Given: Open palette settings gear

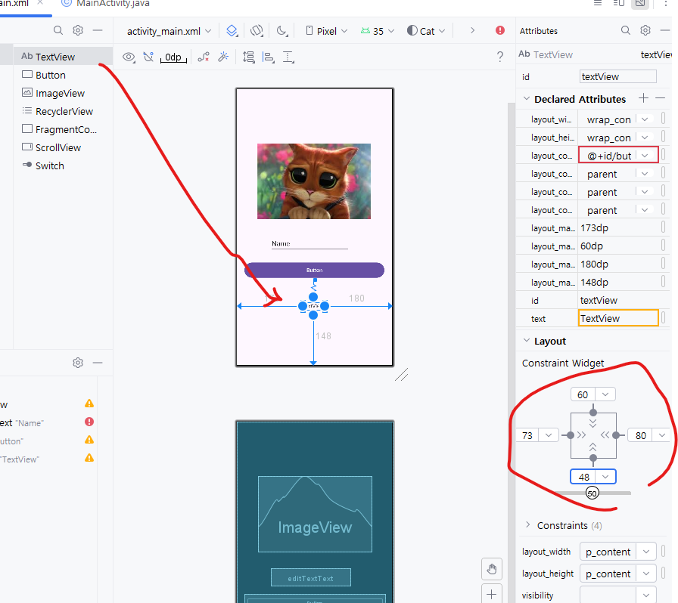Looking at the screenshot, I should pos(78,30).
